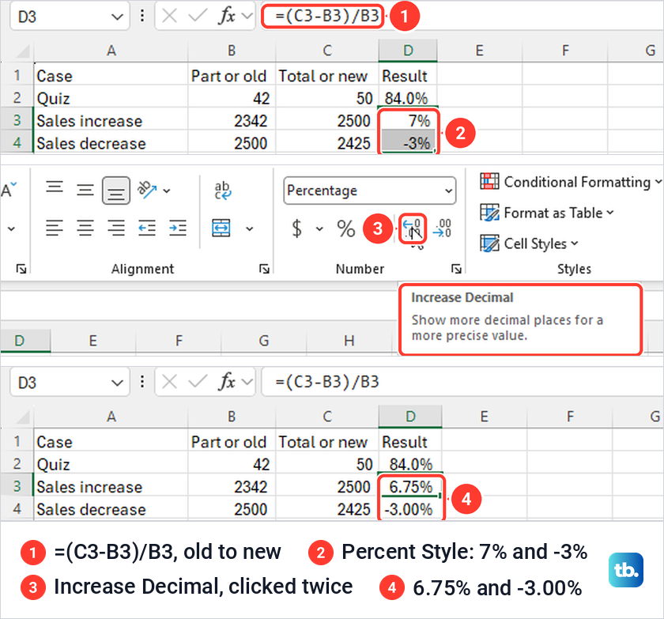This screenshot has width=664, height=619.
Task: Select cell 2425 in the upper worksheet
Action: pyautogui.click(x=327, y=142)
